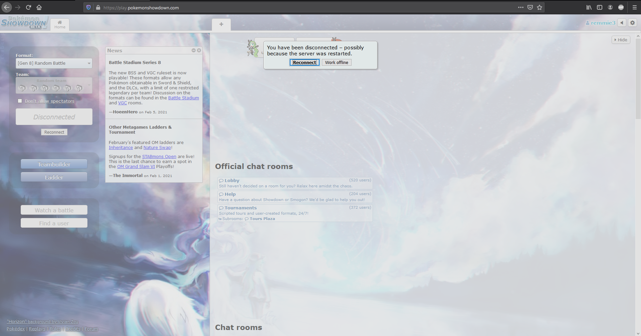This screenshot has width=641, height=336.
Task: Switch to the Home tab
Action: pos(60,25)
